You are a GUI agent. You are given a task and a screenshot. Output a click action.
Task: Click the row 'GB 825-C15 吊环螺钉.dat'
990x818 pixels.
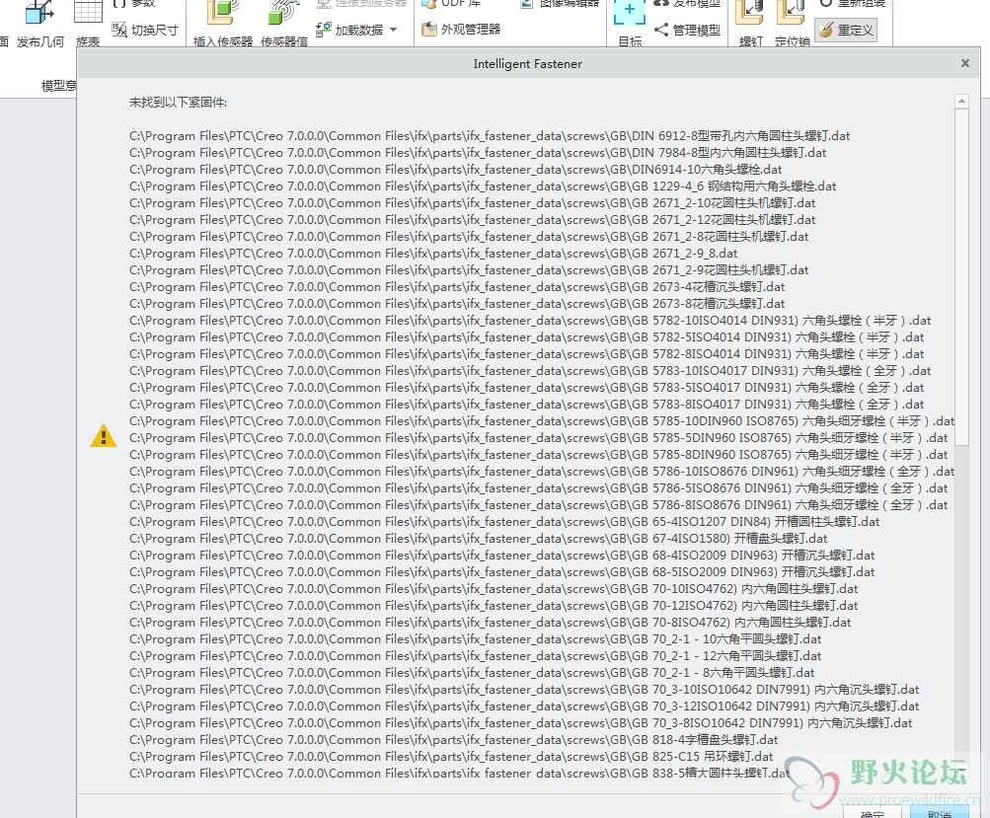[451, 756]
